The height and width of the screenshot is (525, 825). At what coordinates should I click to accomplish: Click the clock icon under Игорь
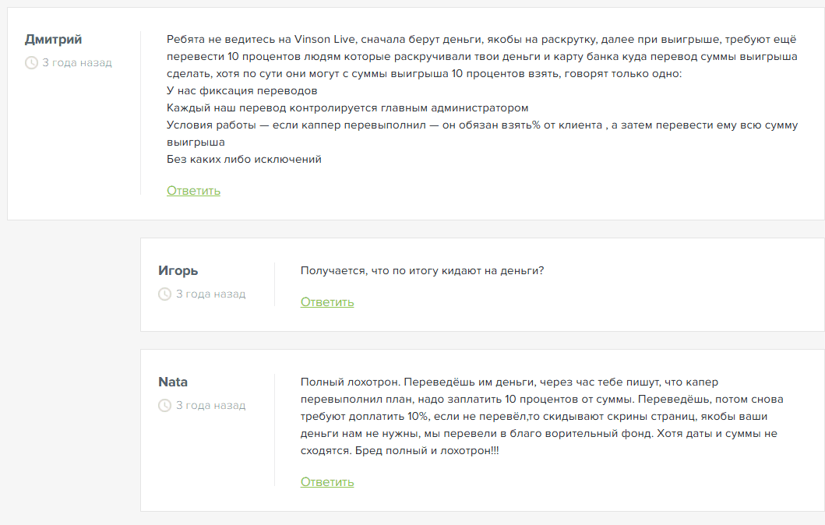tap(164, 294)
